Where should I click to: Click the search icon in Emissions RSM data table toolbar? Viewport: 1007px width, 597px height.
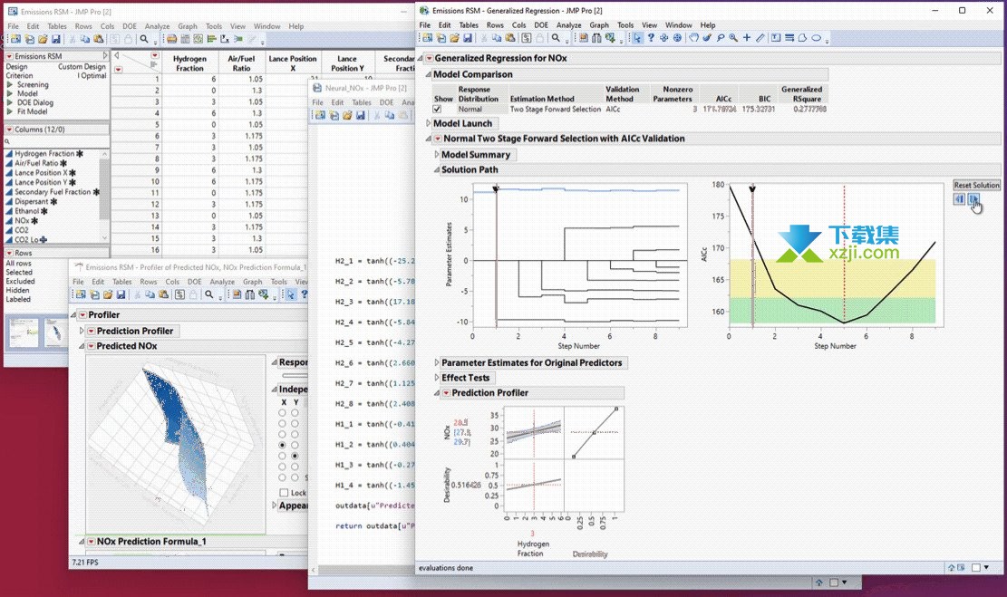click(144, 39)
